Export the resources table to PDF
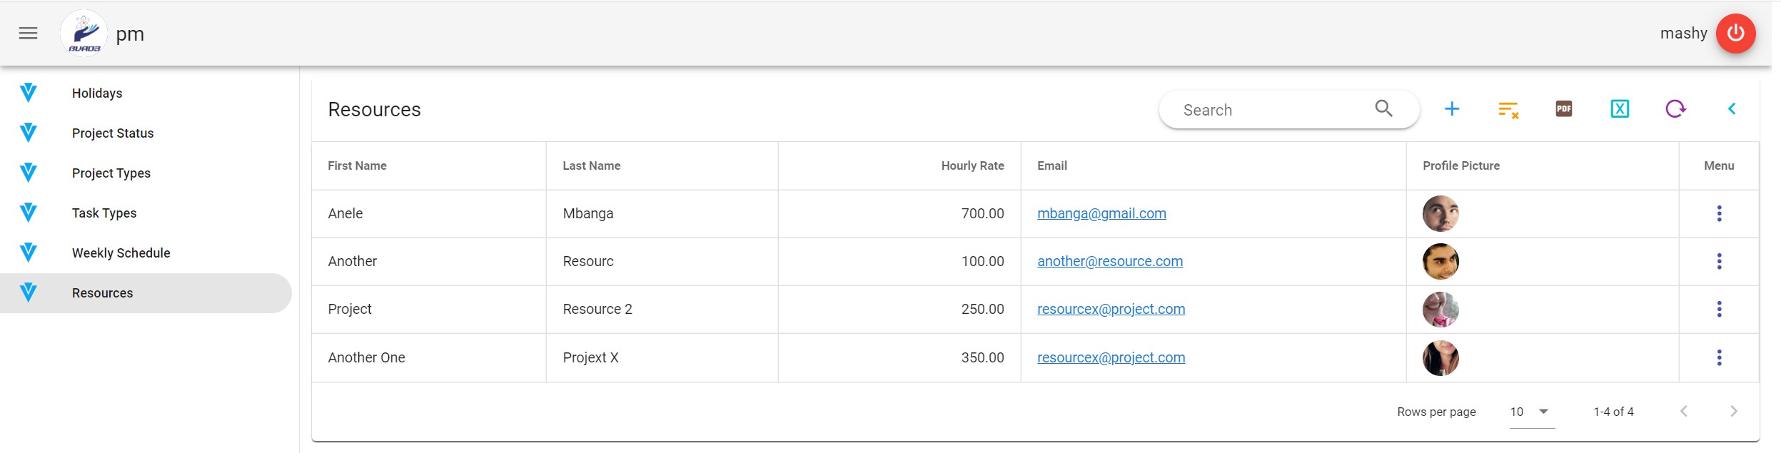 (x=1563, y=109)
